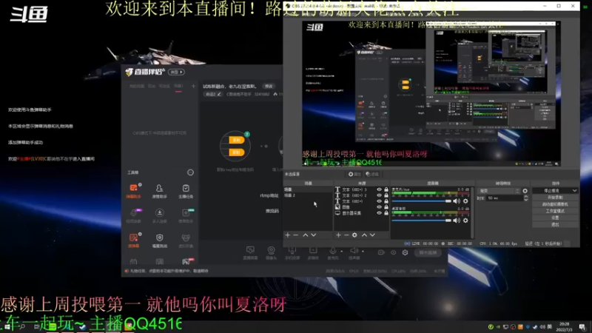Hide the 文本 (GDI+) source with its eye
The width and height of the screenshot is (592, 333).
click(379, 201)
